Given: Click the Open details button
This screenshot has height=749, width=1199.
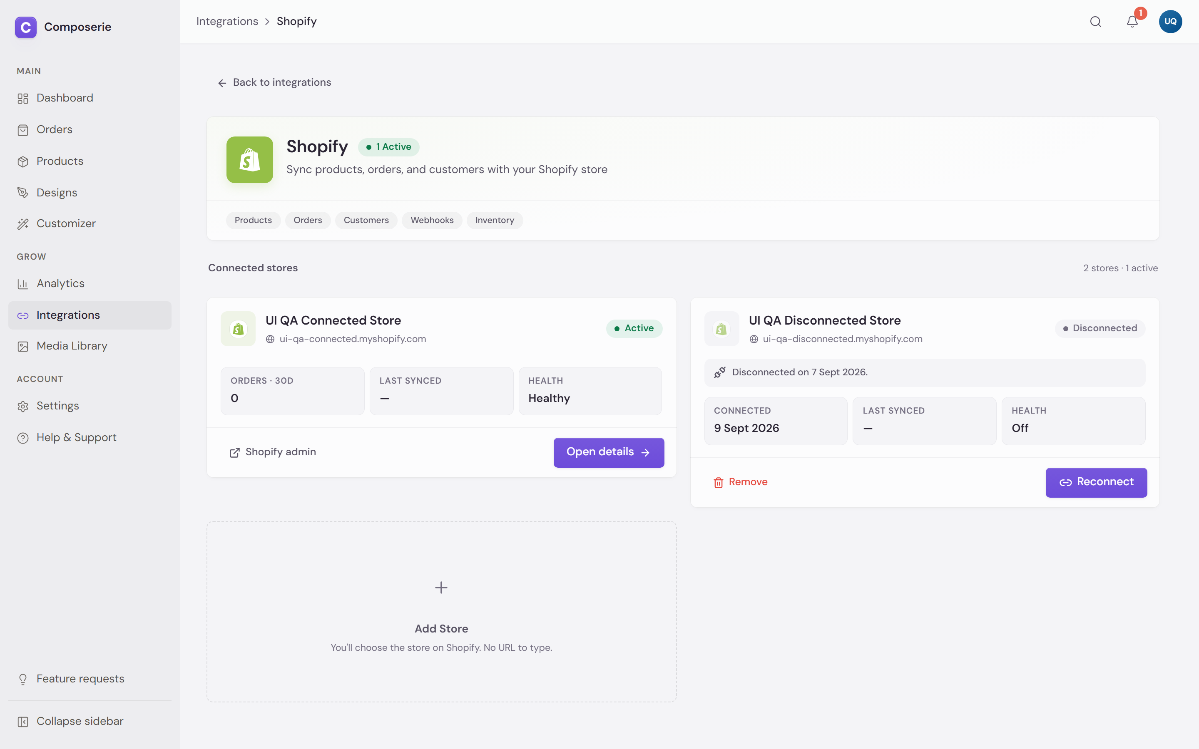Looking at the screenshot, I should click(x=608, y=452).
